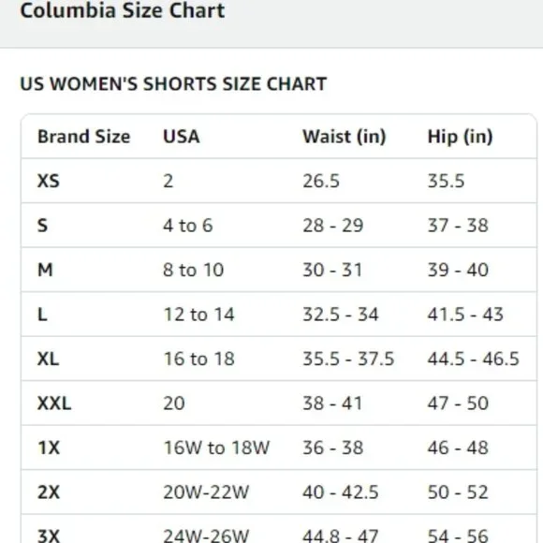The height and width of the screenshot is (543, 543).
Task: Click the XS brand size cell
Action: [49, 181]
